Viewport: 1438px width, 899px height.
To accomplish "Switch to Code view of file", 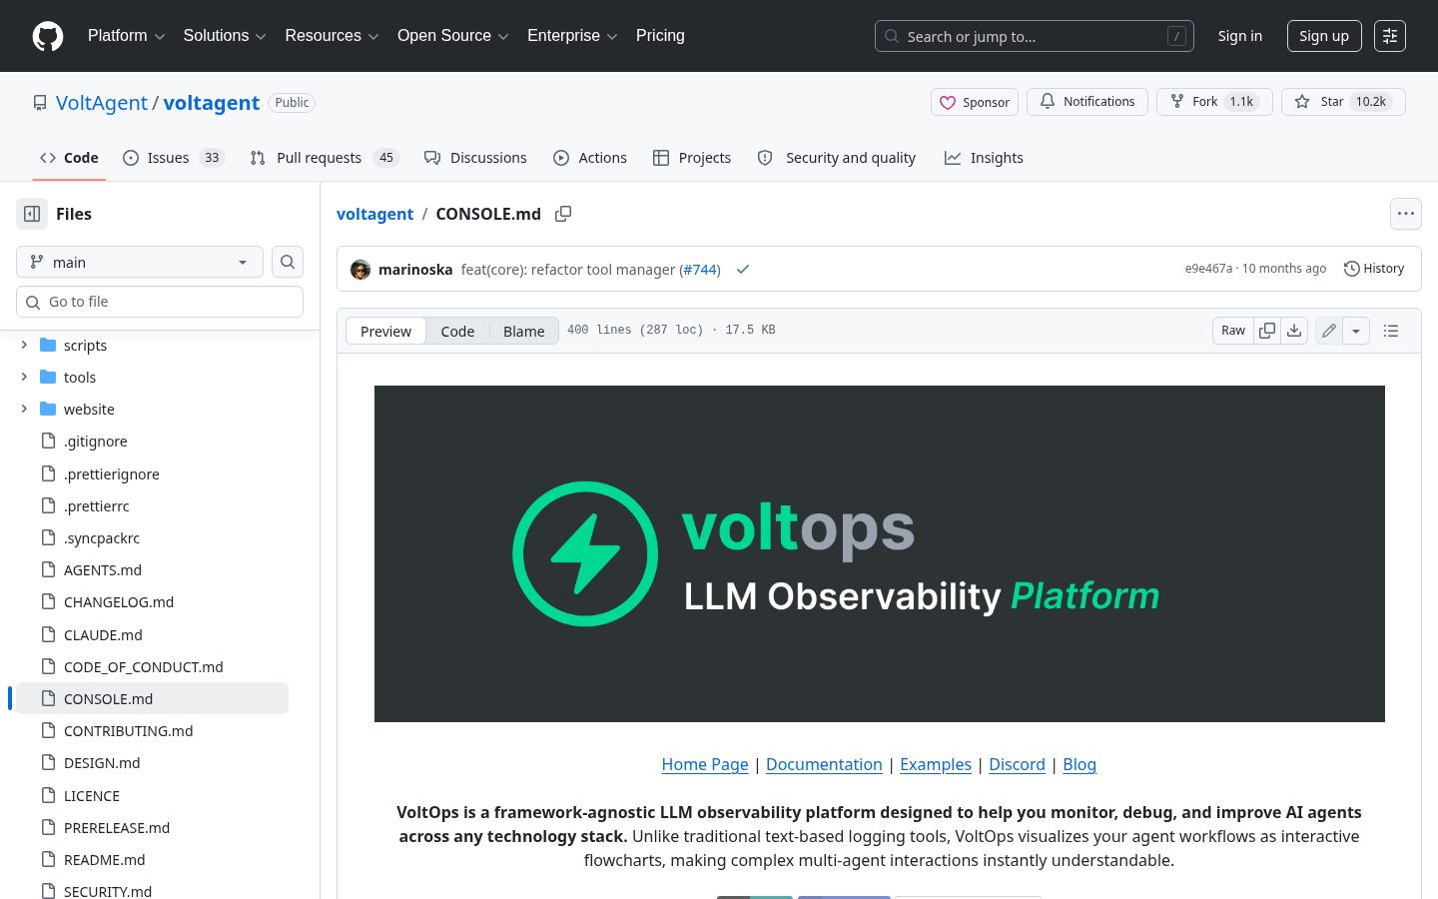I will [457, 331].
